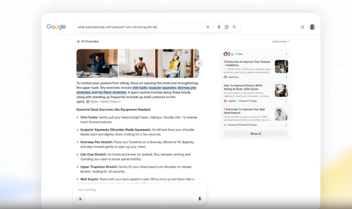Click the Google logo

coord(56,27)
